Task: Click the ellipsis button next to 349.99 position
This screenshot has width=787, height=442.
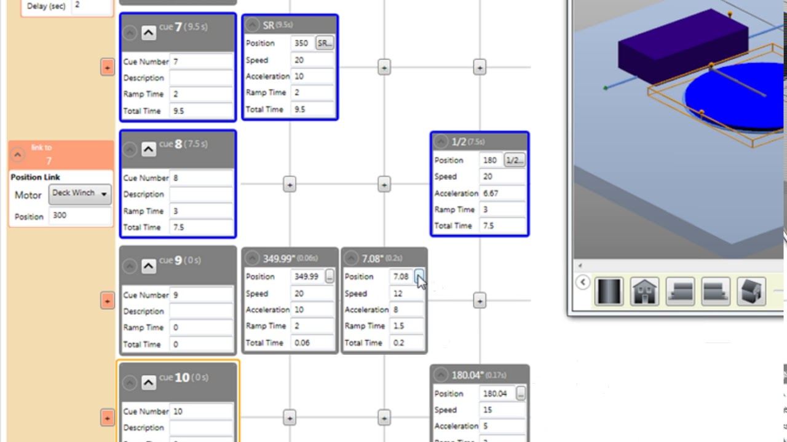Action: click(330, 277)
